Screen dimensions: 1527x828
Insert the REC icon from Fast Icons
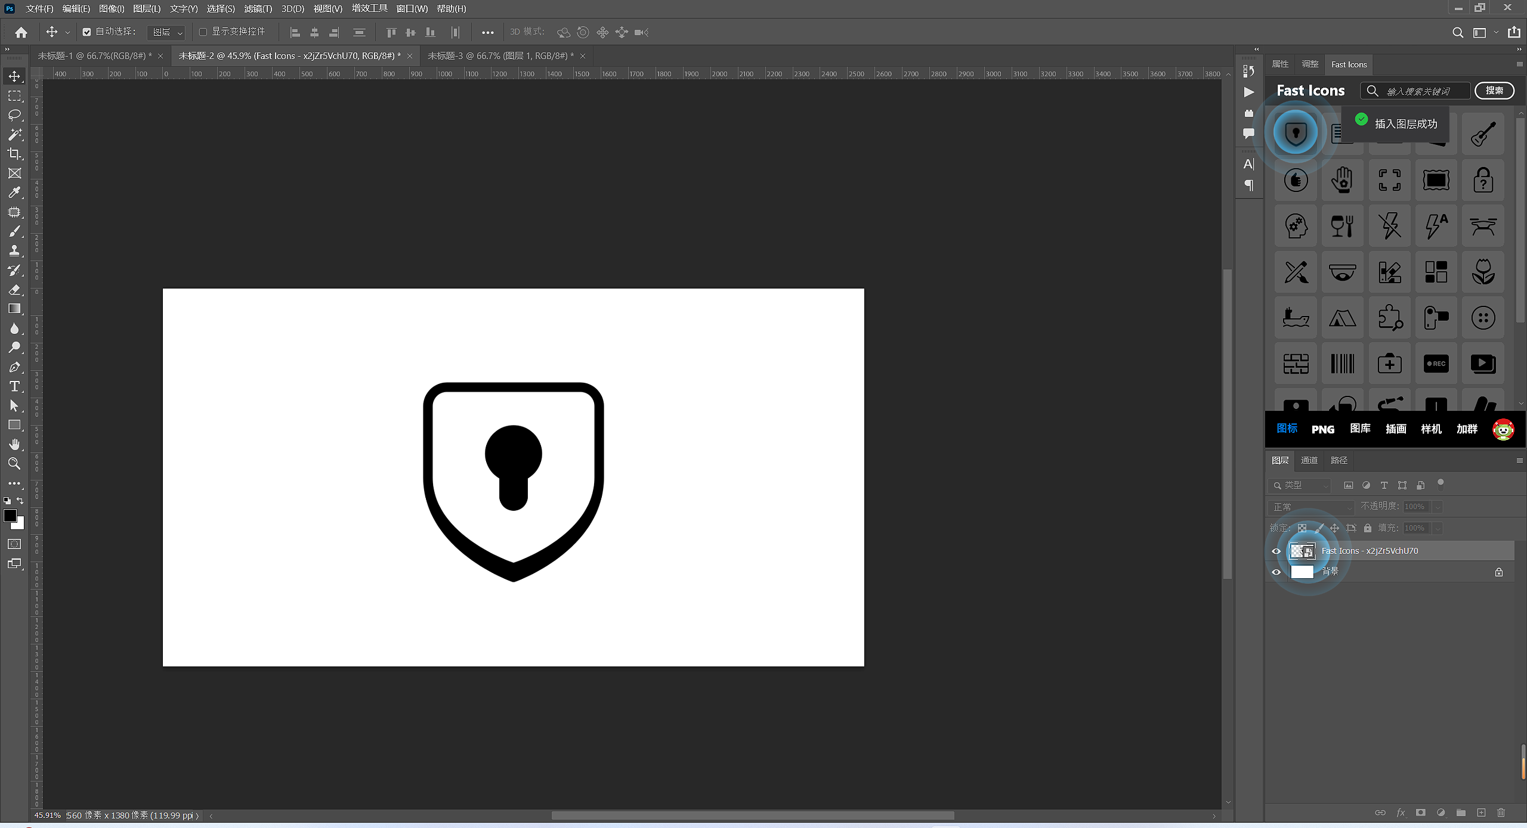(1436, 363)
